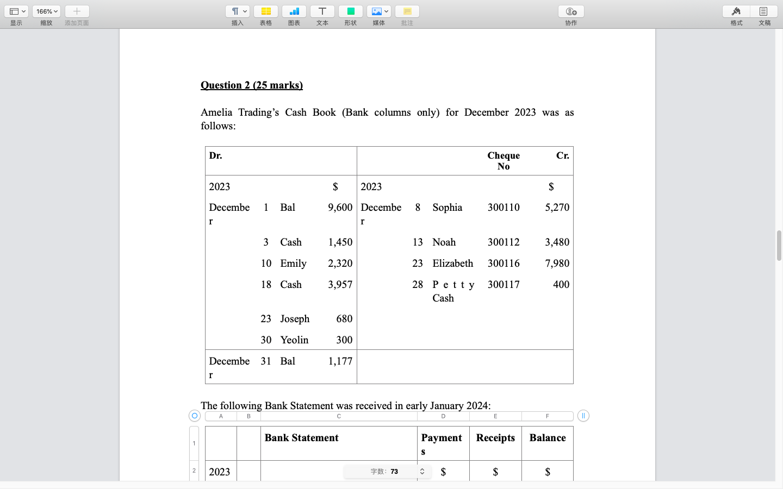
Task: Click the word count stepper arrows
Action: 422,471
